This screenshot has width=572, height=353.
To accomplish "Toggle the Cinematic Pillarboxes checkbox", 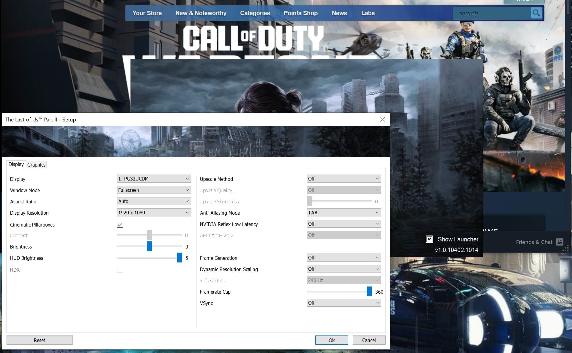I will pos(120,225).
